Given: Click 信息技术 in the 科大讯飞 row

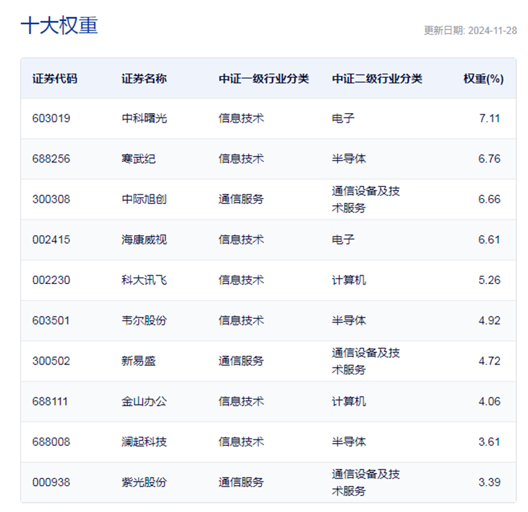Looking at the screenshot, I should point(241,280).
